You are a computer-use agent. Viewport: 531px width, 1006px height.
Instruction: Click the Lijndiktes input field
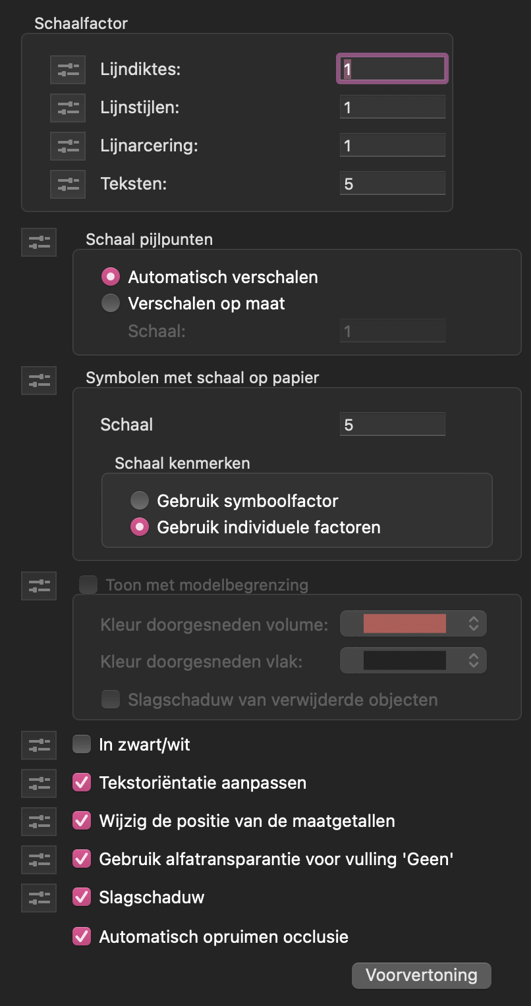tap(393, 69)
